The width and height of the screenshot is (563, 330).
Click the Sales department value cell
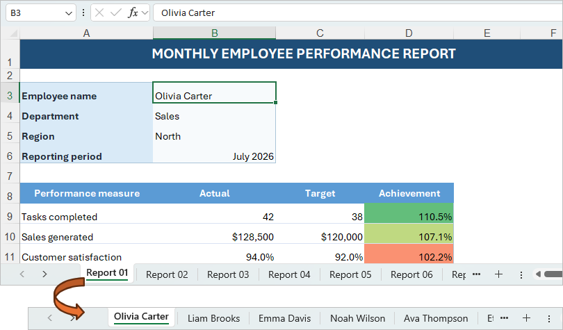(214, 113)
